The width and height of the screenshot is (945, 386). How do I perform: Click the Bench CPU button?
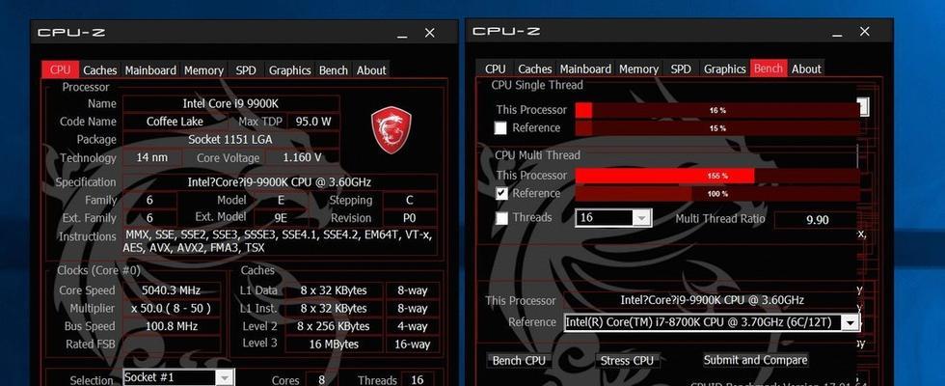pos(519,361)
